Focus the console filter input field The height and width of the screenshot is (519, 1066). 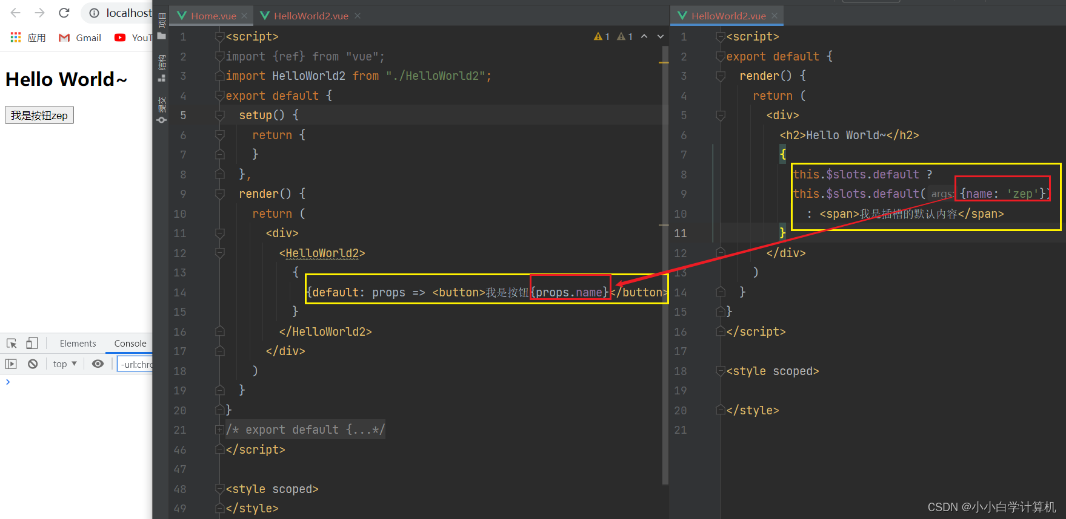135,364
